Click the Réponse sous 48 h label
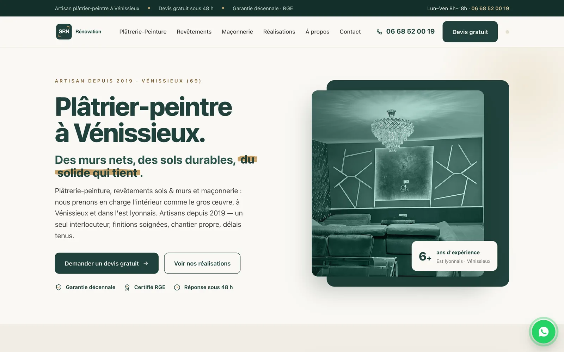 tap(208, 287)
